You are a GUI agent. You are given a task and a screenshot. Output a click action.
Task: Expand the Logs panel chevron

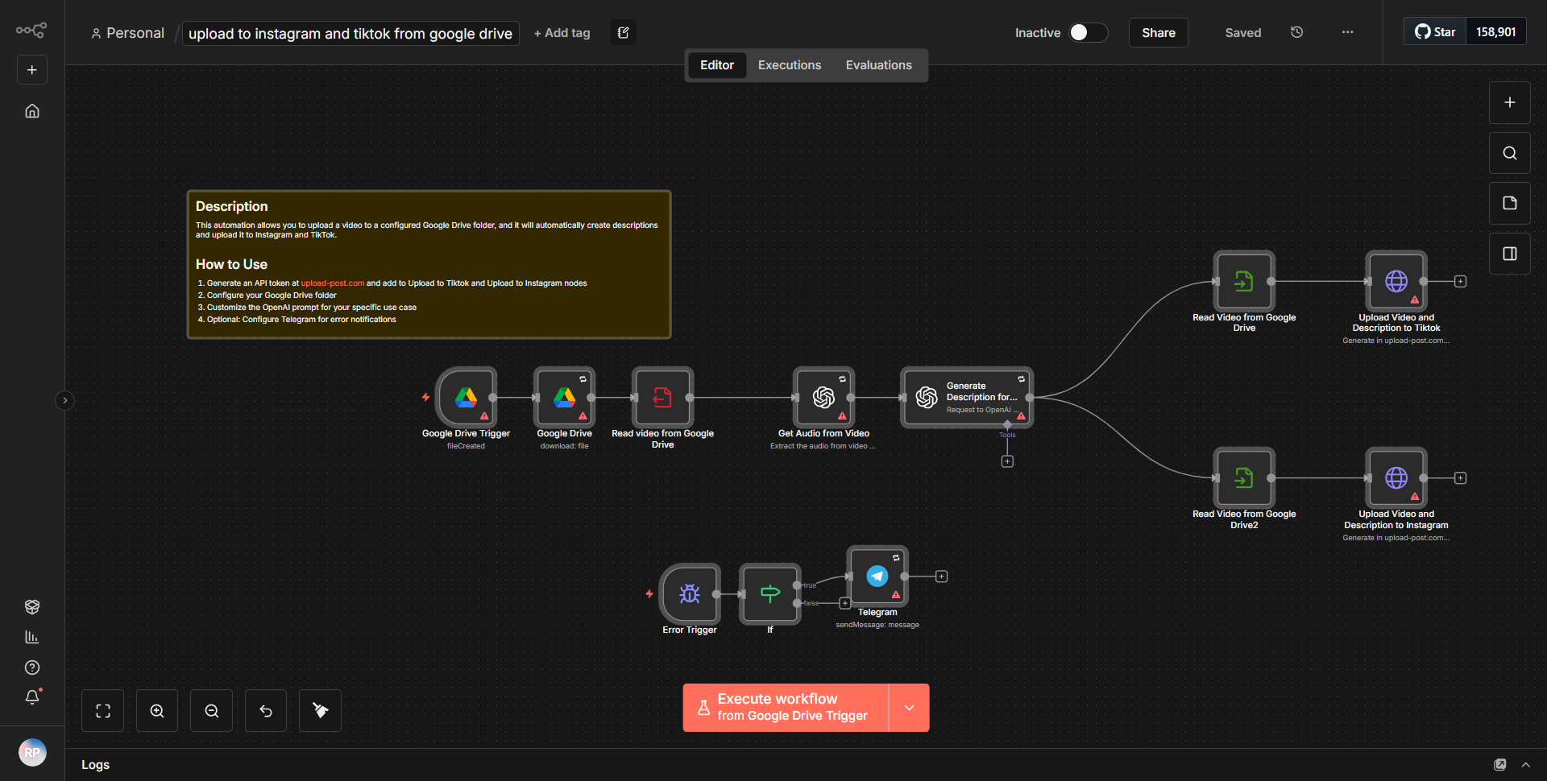pyautogui.click(x=1525, y=765)
